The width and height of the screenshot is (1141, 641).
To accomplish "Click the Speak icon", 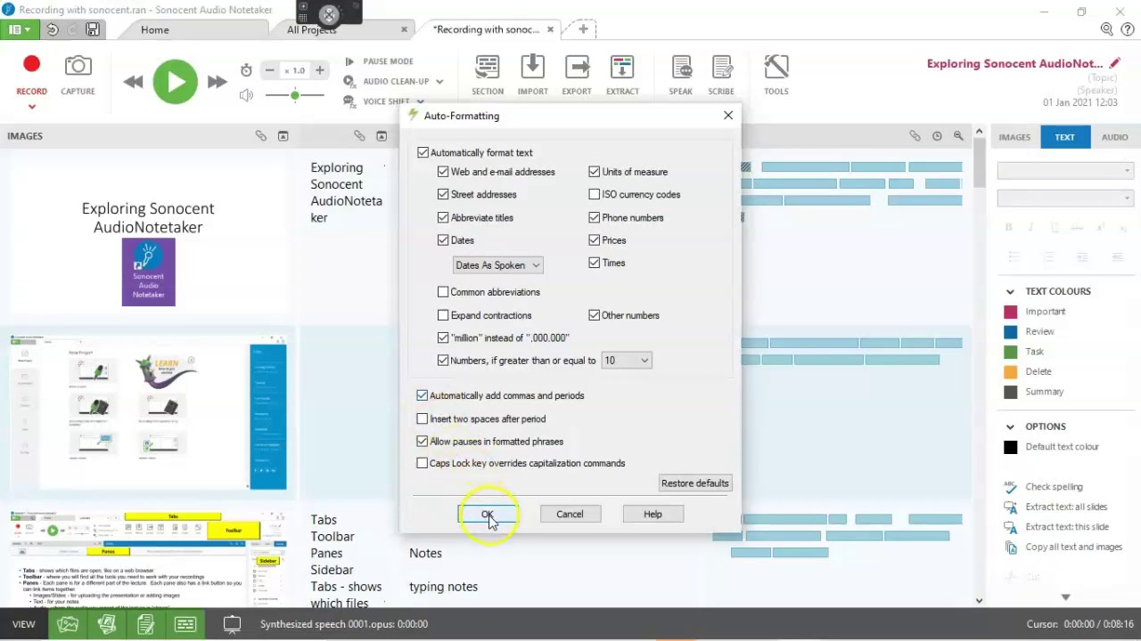I will (681, 68).
